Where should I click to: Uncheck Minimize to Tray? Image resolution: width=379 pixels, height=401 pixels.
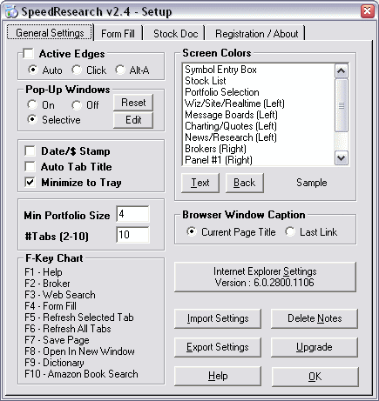(30, 182)
